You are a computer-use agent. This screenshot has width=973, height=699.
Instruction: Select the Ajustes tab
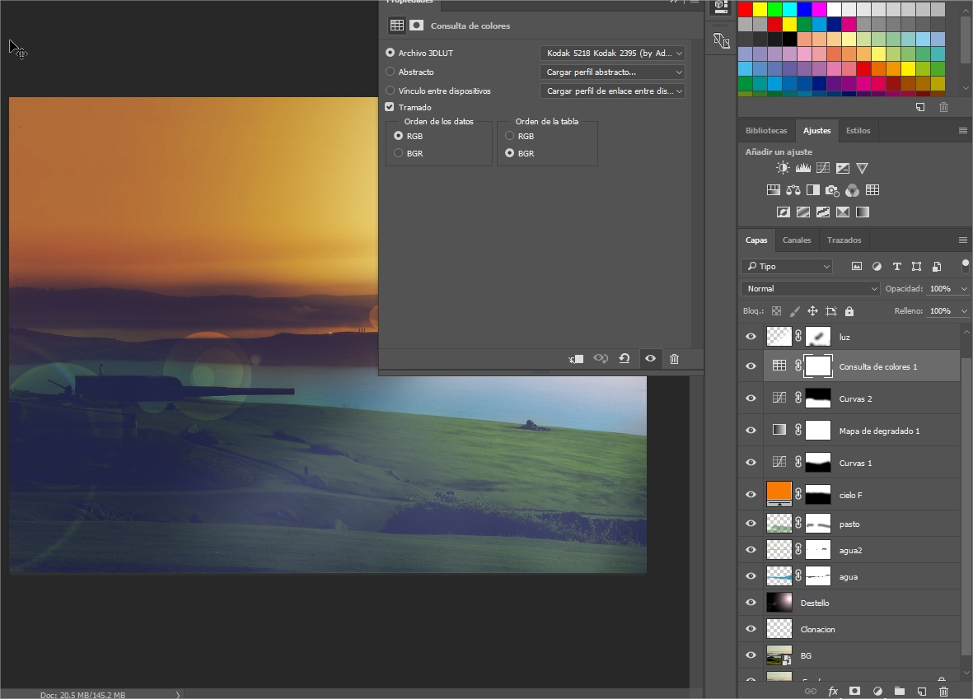pyautogui.click(x=816, y=131)
